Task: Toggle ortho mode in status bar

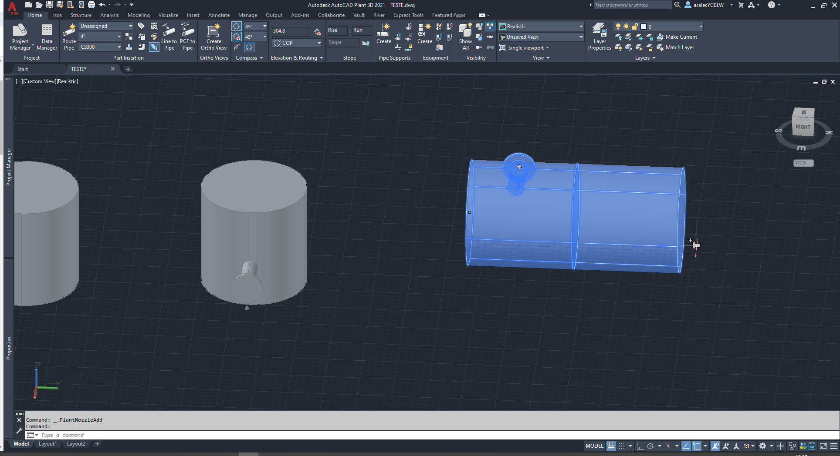Action: (x=640, y=446)
